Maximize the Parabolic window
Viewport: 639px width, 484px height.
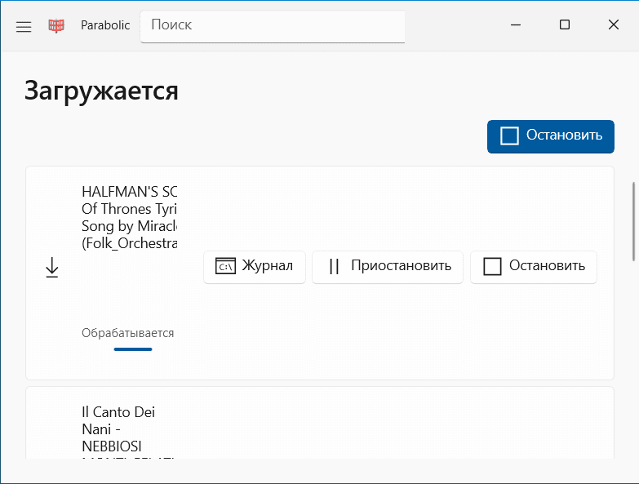click(565, 24)
